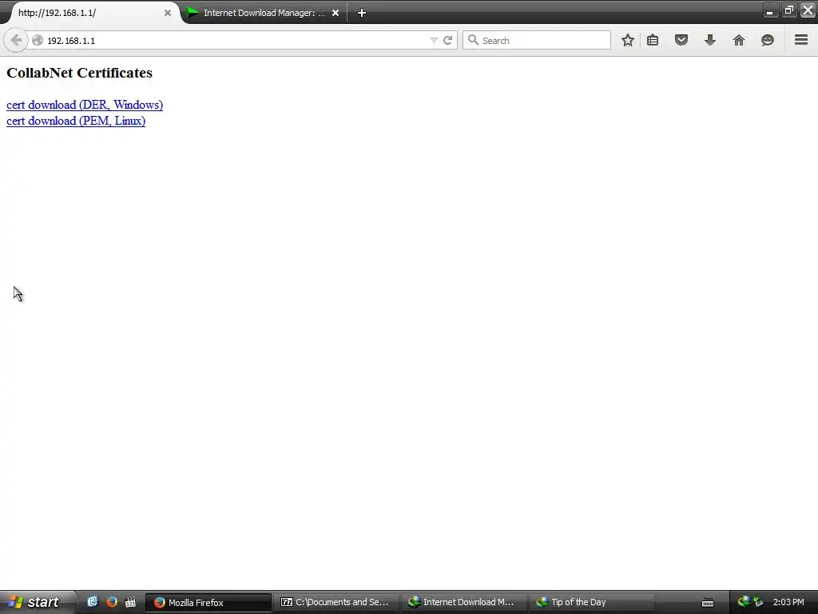Close the Firefox window
The image size is (818, 614).
click(808, 10)
